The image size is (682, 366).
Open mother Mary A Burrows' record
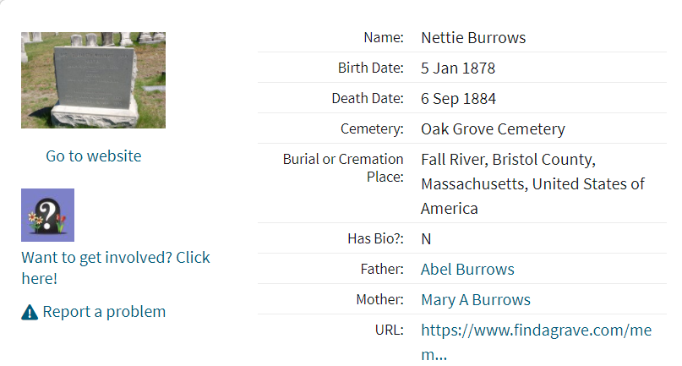[x=476, y=299]
